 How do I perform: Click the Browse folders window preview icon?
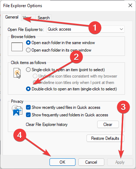pyautogui.click(x=17, y=47)
